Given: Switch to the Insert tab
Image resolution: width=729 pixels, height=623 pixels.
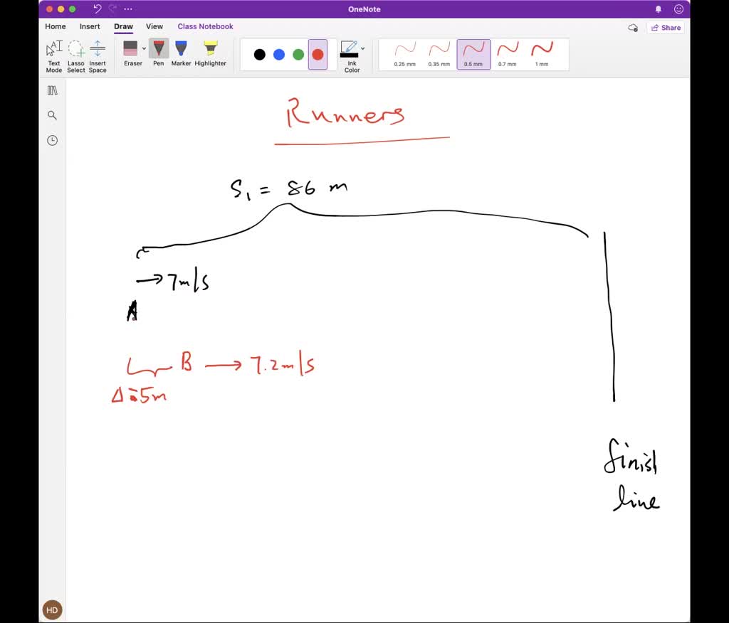Looking at the screenshot, I should pos(90,26).
